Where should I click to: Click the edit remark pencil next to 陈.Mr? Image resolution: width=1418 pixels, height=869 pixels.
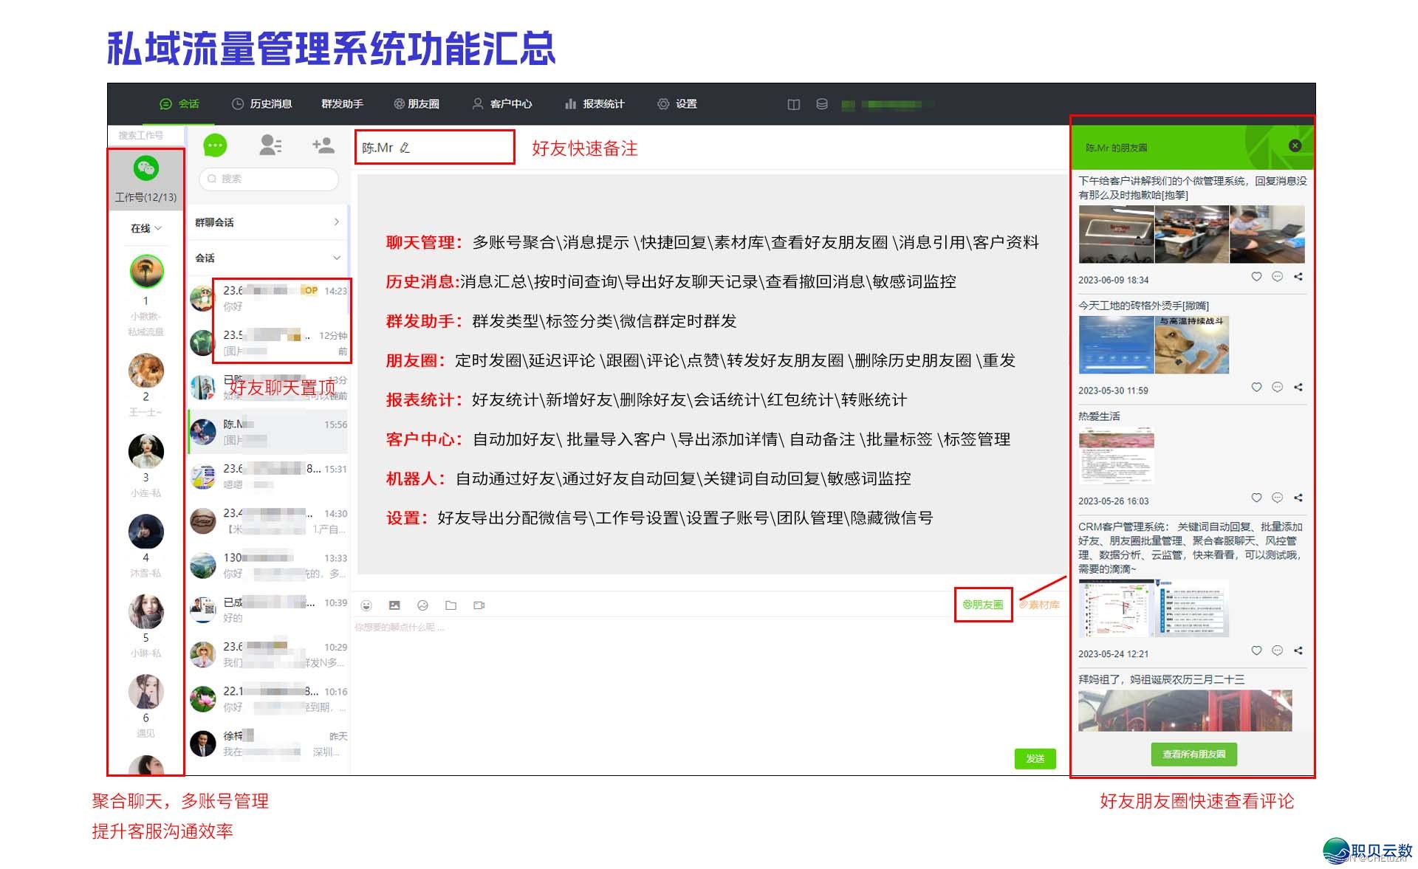405,148
